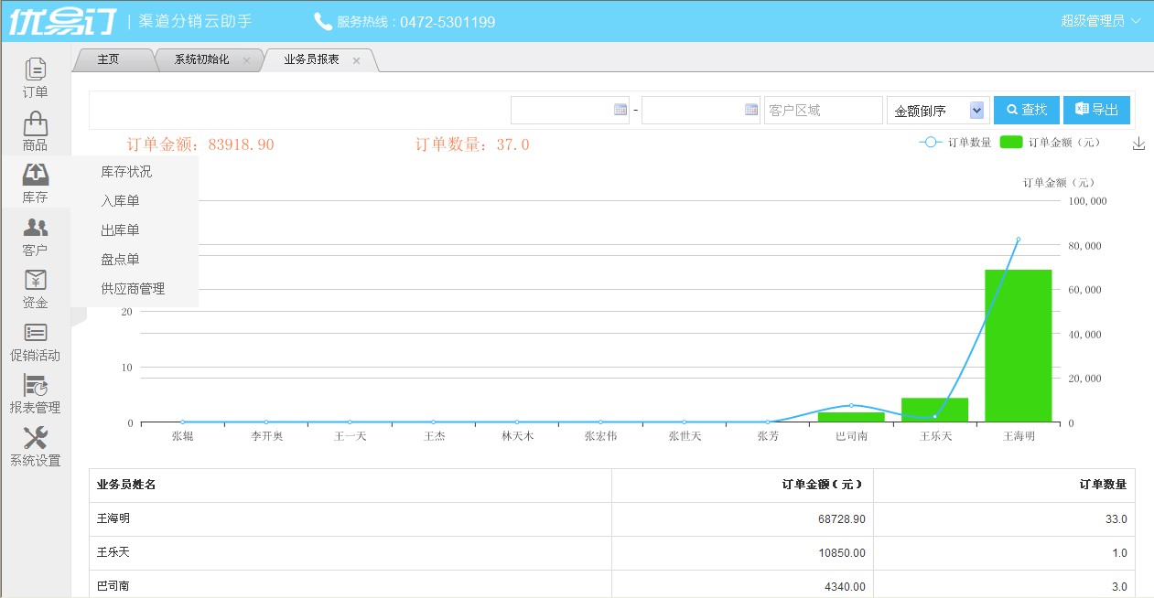Switch to the 主页 tab
The height and width of the screenshot is (598, 1154).
(108, 59)
